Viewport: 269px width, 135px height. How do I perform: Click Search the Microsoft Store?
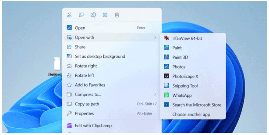pyautogui.click(x=193, y=105)
